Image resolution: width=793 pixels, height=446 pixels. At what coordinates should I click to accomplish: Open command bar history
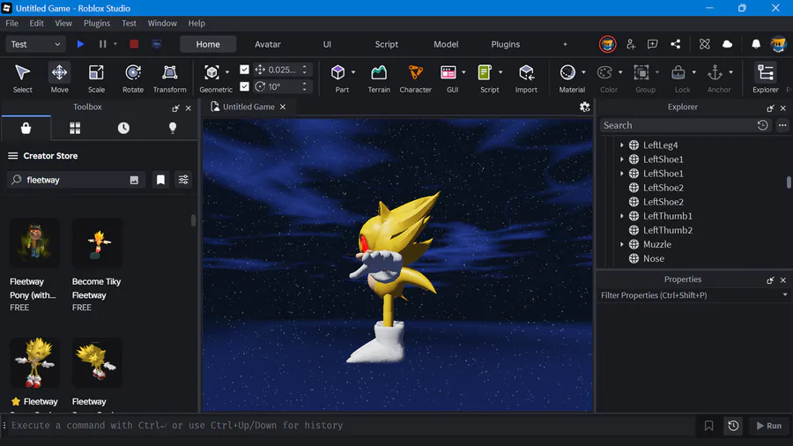pyautogui.click(x=733, y=426)
